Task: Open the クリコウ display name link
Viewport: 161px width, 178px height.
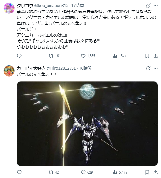Action: [x=25, y=6]
